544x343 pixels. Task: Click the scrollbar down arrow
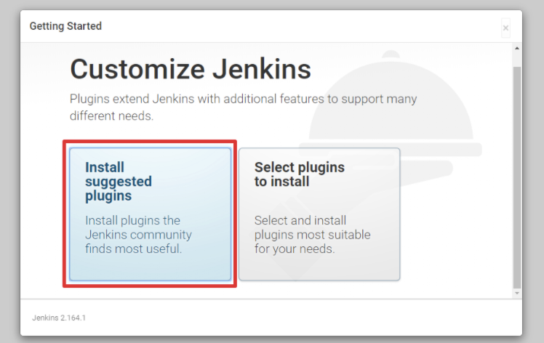(517, 294)
